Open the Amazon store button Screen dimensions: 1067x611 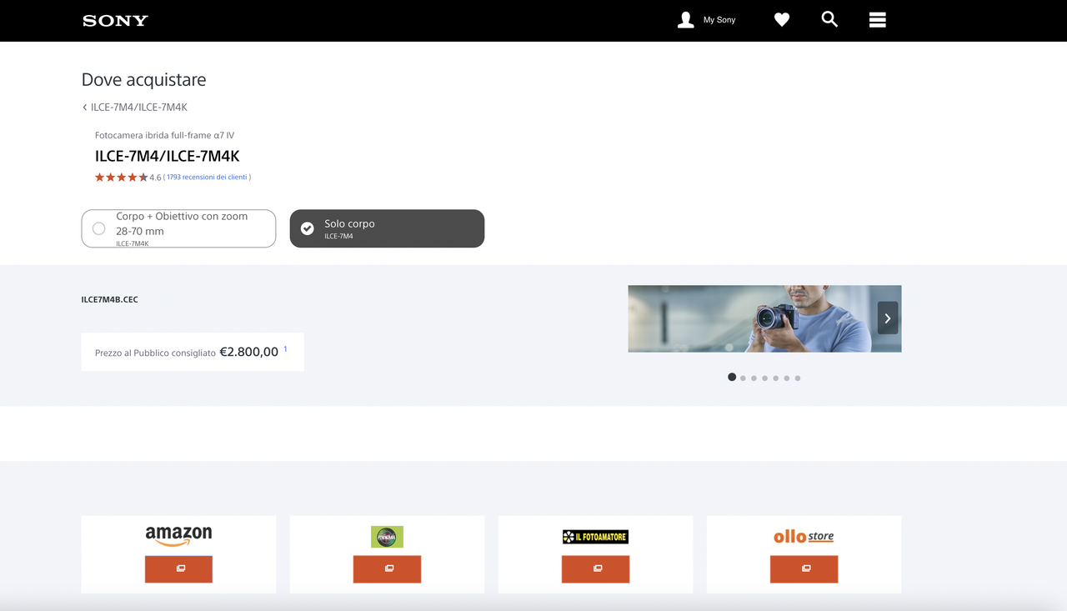point(178,568)
